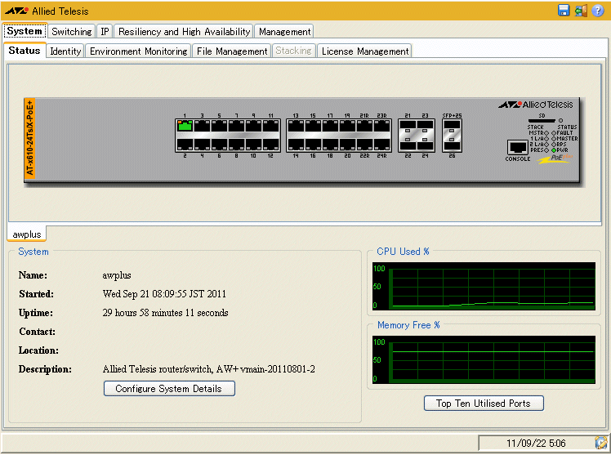Click AT-x610-24Ts/X-PoE+ model label
Viewport: 611px width, 455px height.
pyautogui.click(x=30, y=138)
